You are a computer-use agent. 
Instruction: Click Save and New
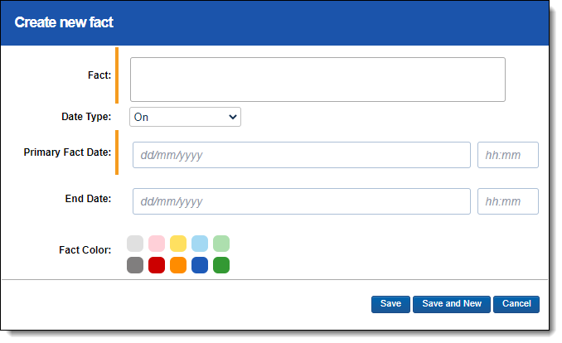tap(452, 304)
